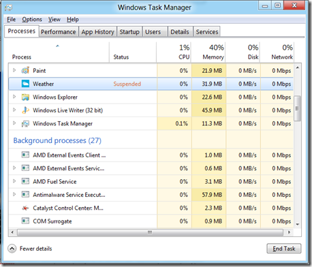The width and height of the screenshot is (312, 267).
Task: Open the Help menu
Action: [x=73, y=20]
